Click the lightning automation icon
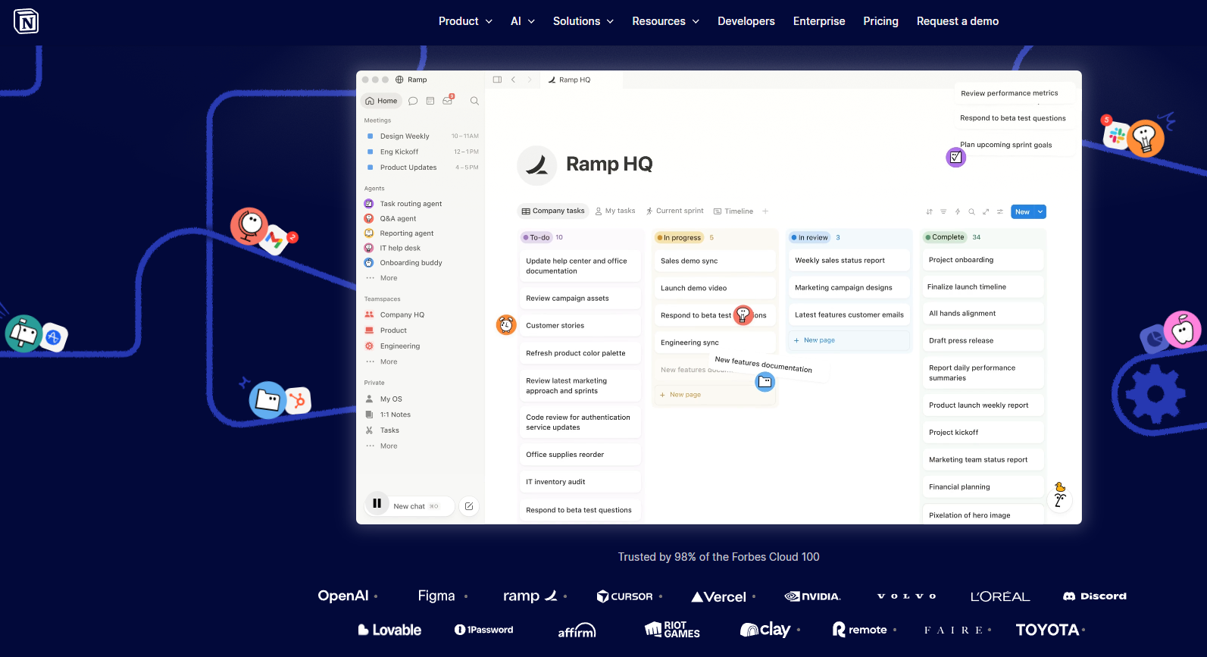This screenshot has height=657, width=1207. (x=958, y=212)
